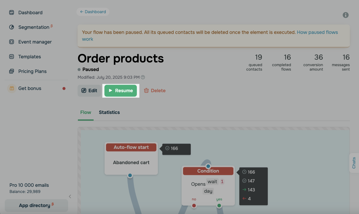Click the Segmentation pie chart icon
The height and width of the screenshot is (214, 359).
tap(12, 27)
